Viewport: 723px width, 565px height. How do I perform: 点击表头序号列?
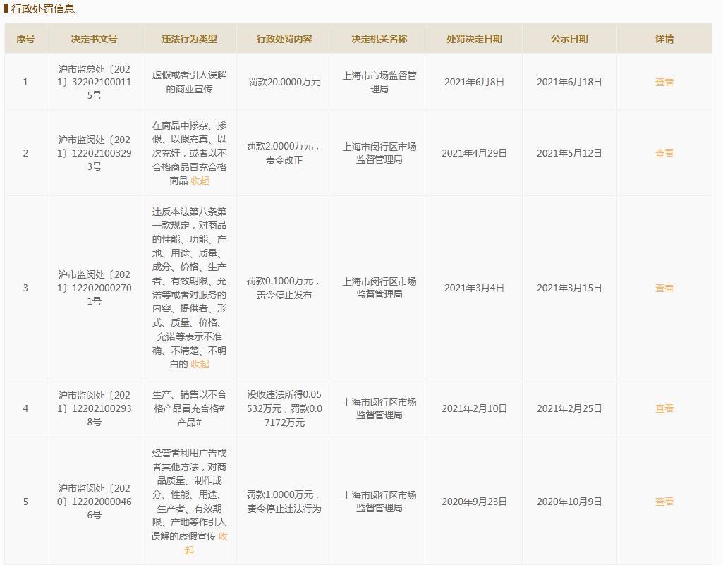coord(25,39)
